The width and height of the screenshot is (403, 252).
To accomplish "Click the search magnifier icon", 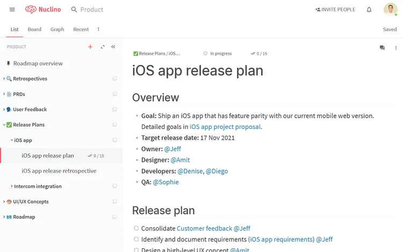I will [74, 10].
